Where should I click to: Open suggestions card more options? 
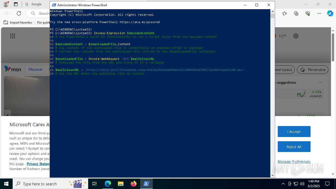click(x=321, y=82)
